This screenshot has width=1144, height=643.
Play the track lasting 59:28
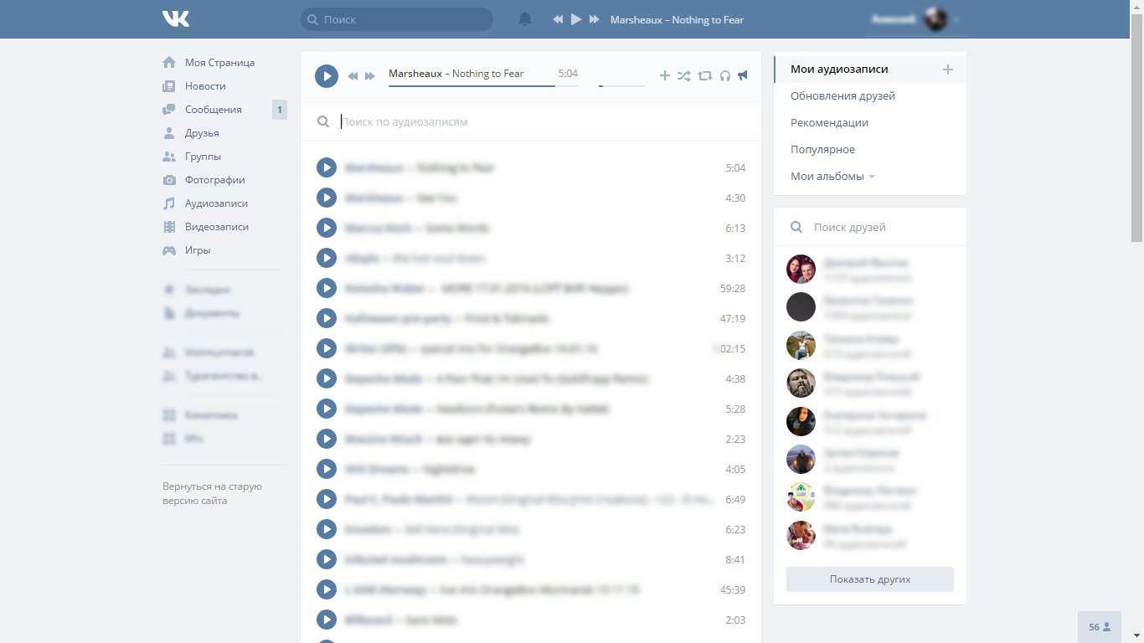[x=327, y=288]
